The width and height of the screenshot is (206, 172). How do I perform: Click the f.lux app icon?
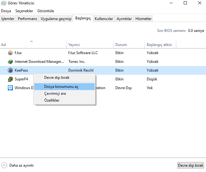pyautogui.click(x=10, y=53)
